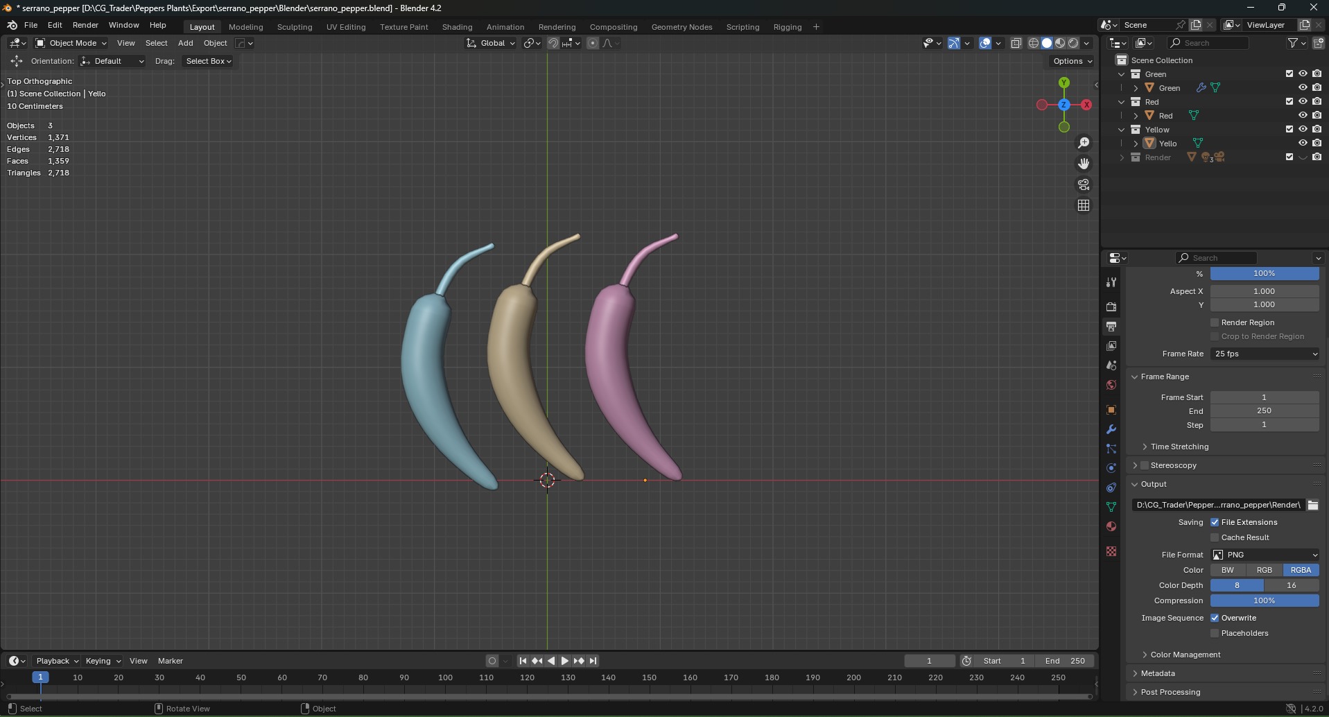Open the Material properties tab

pos(1111,526)
